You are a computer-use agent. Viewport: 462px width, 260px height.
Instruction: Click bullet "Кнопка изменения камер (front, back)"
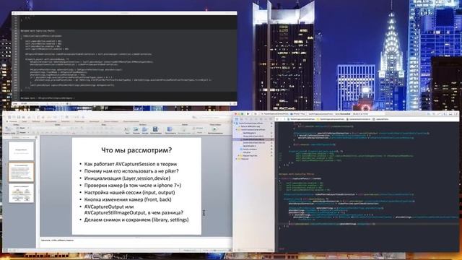128,199
